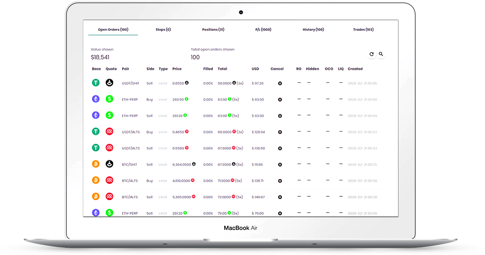Screen dimensions: 485x255
Task: View the History (100) tab
Action: click(313, 30)
